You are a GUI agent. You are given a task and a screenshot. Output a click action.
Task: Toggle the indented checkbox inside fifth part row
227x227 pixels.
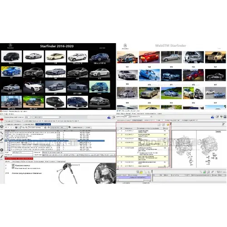(x=138, y=153)
